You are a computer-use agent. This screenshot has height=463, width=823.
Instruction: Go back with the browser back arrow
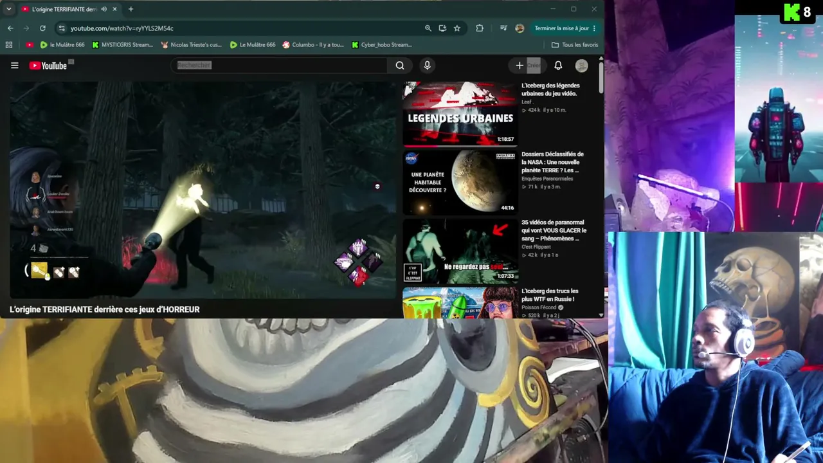[10, 28]
